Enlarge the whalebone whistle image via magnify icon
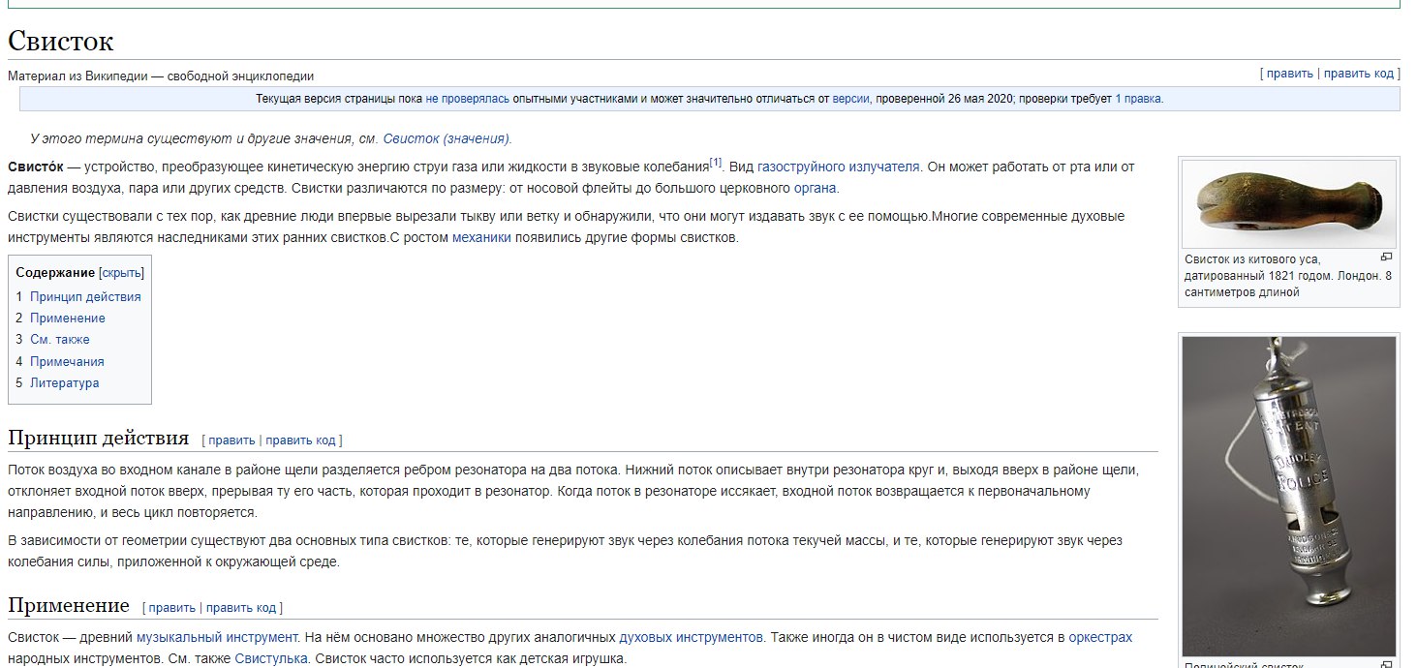Viewport: 1417px width, 668px height. coord(1386,258)
